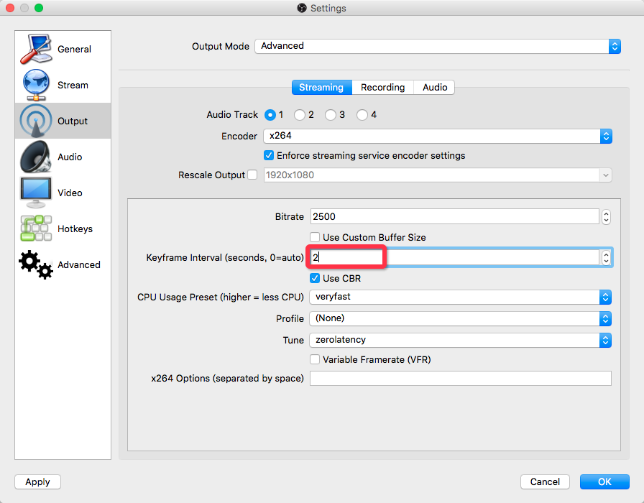
Task: Click the Video label in the sidebar
Action: [70, 193]
